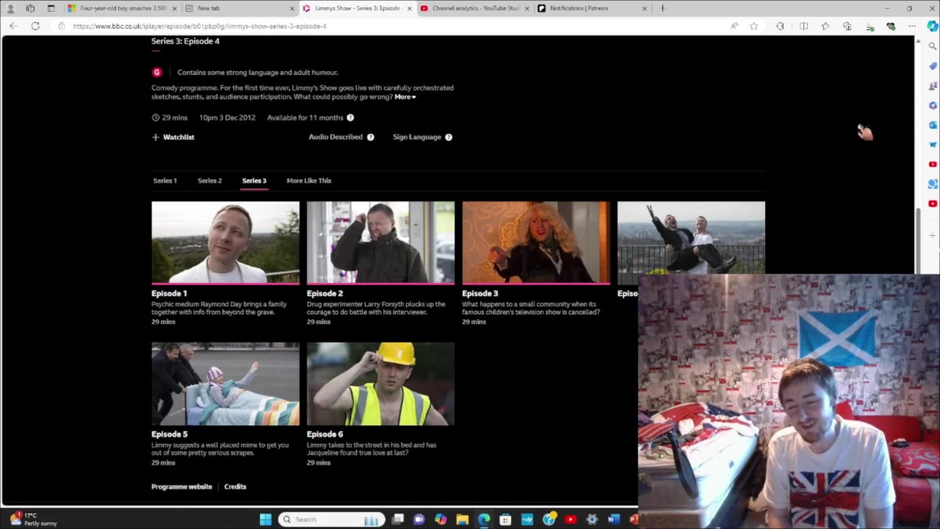This screenshot has width=940, height=529.
Task: Open the Extensions puzzle icon
Action: (780, 26)
